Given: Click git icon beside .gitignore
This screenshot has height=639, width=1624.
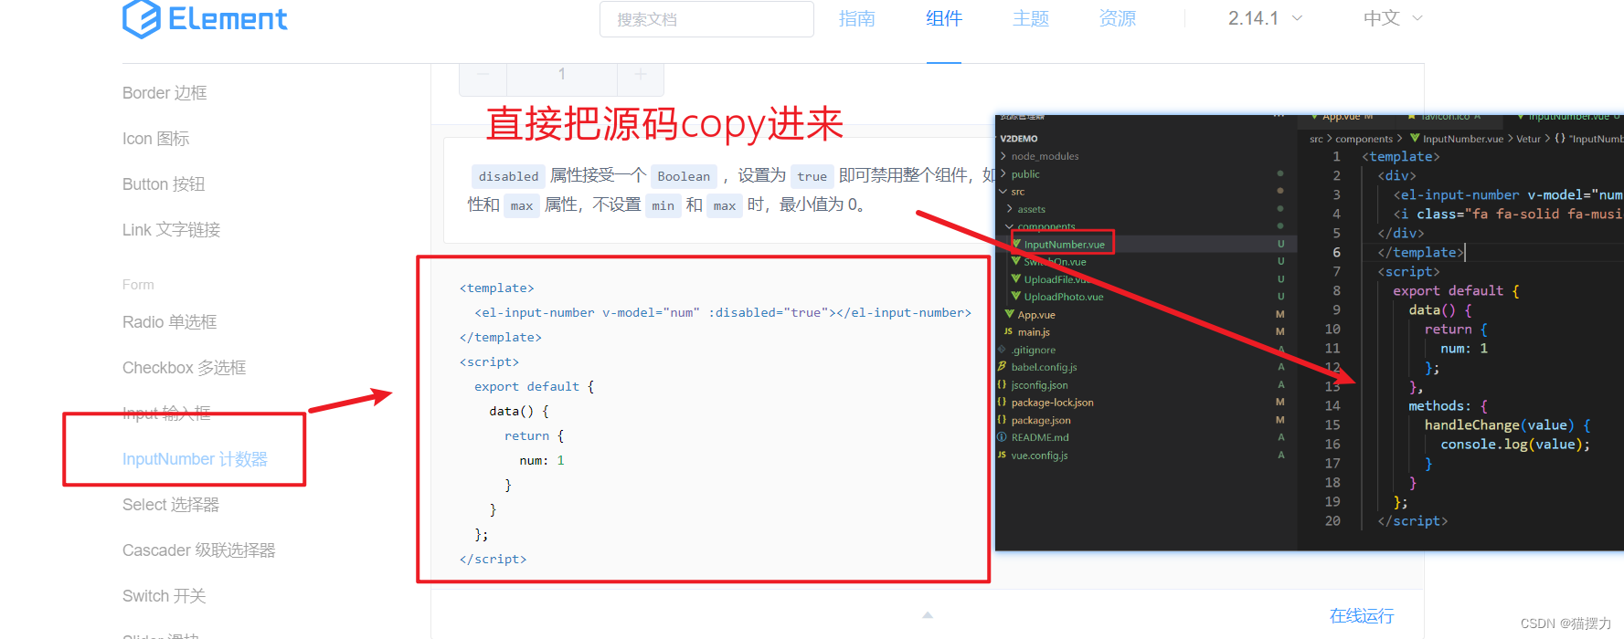Looking at the screenshot, I should click(1003, 350).
